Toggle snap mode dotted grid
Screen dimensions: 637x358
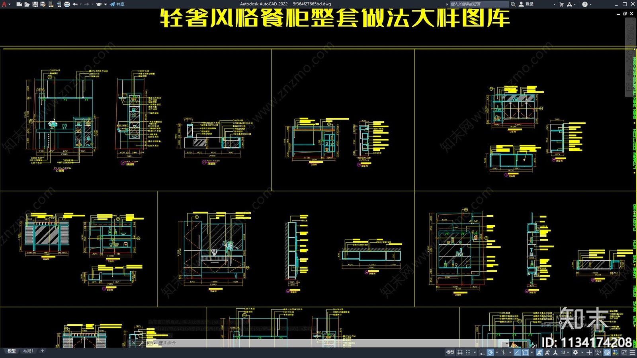[x=468, y=352]
